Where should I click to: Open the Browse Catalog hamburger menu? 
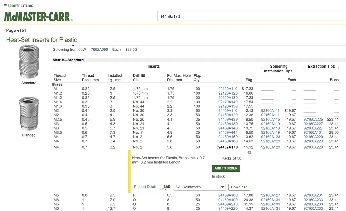pyautogui.click(x=5, y=6)
